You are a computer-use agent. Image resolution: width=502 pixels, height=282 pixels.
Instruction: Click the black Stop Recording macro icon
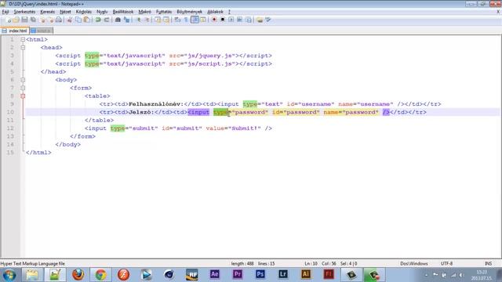point(223,20)
